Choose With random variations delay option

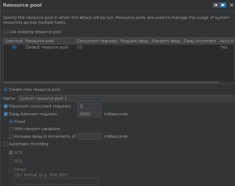click(11, 129)
